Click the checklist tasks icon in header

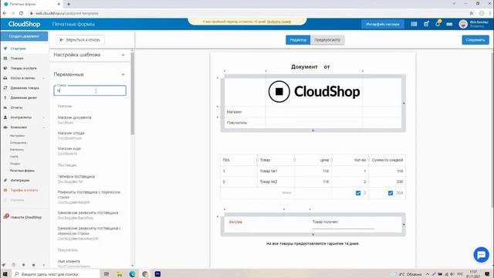(426, 24)
